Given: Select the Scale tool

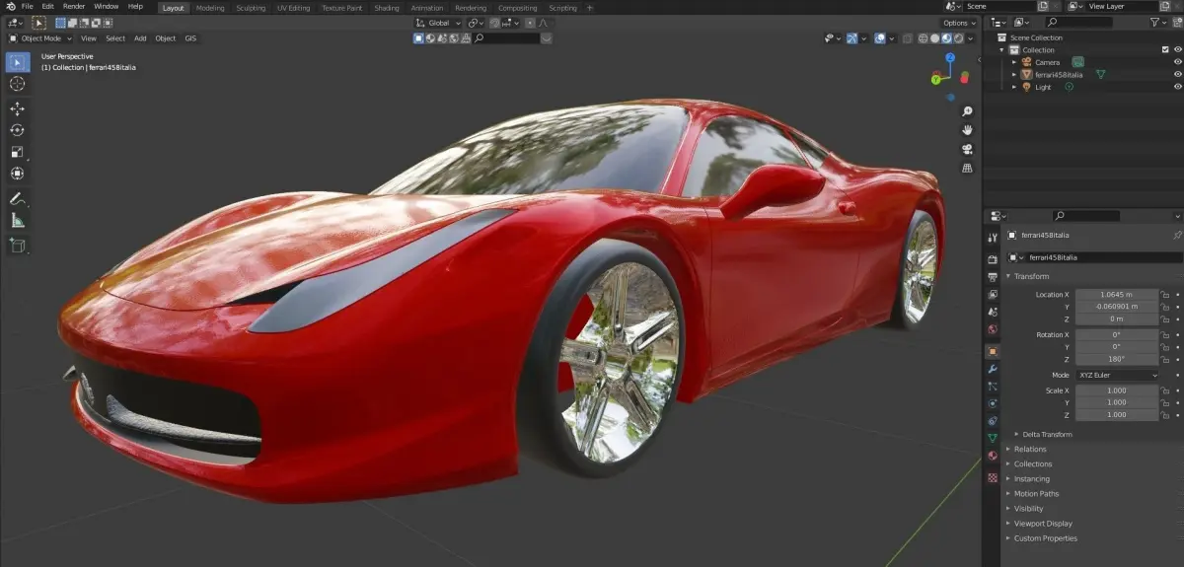Looking at the screenshot, I should click(x=18, y=152).
